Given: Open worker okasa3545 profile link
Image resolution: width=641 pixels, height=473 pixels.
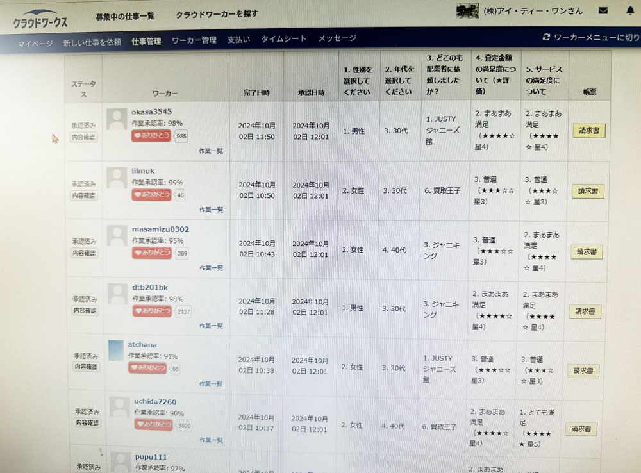Looking at the screenshot, I should pyautogui.click(x=152, y=112).
